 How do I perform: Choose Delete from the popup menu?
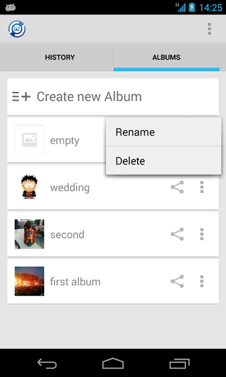coord(164,161)
